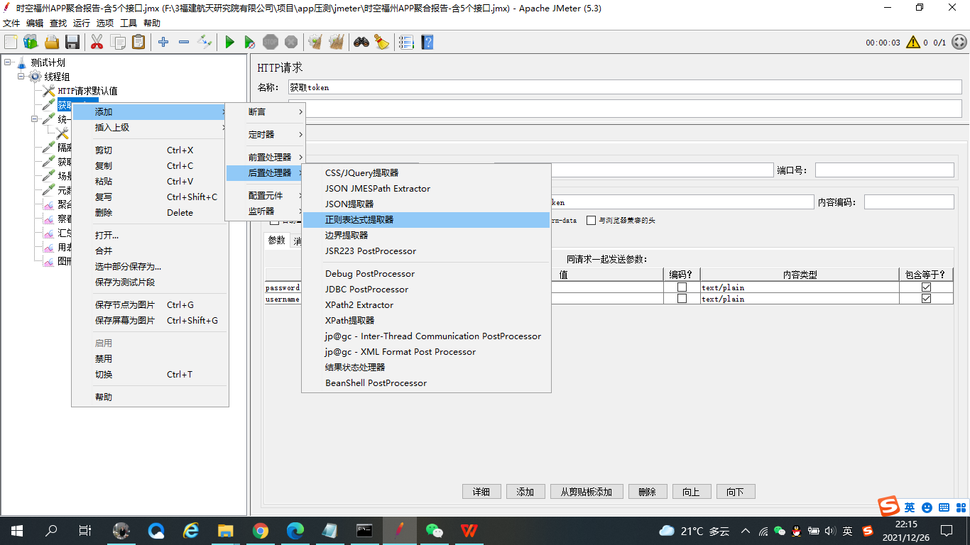The height and width of the screenshot is (545, 970).
Task: Toggle 编码? checkbox in username row
Action: pyautogui.click(x=682, y=299)
